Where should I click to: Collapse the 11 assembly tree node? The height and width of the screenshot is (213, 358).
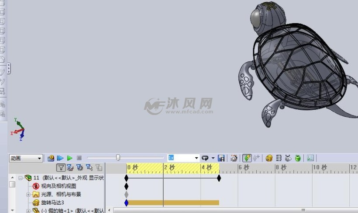[21, 178]
